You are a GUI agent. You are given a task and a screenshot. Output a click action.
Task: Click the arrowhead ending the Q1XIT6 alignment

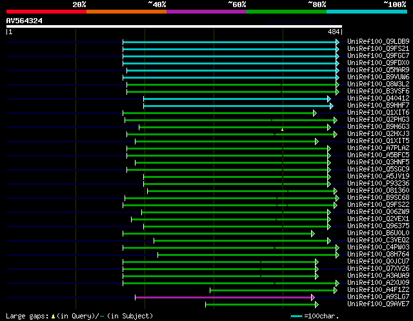(315, 113)
